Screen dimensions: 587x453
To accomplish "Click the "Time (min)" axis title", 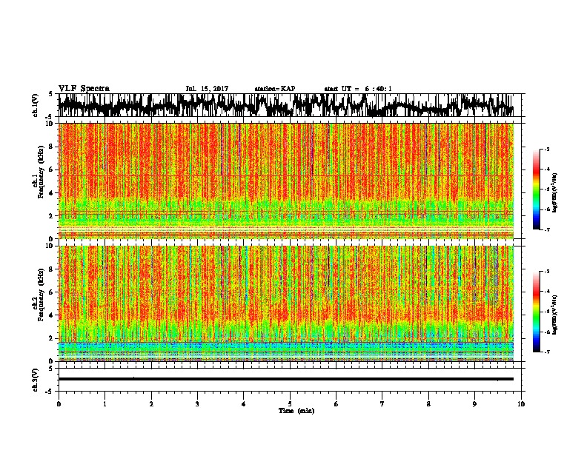I will click(x=296, y=411).
